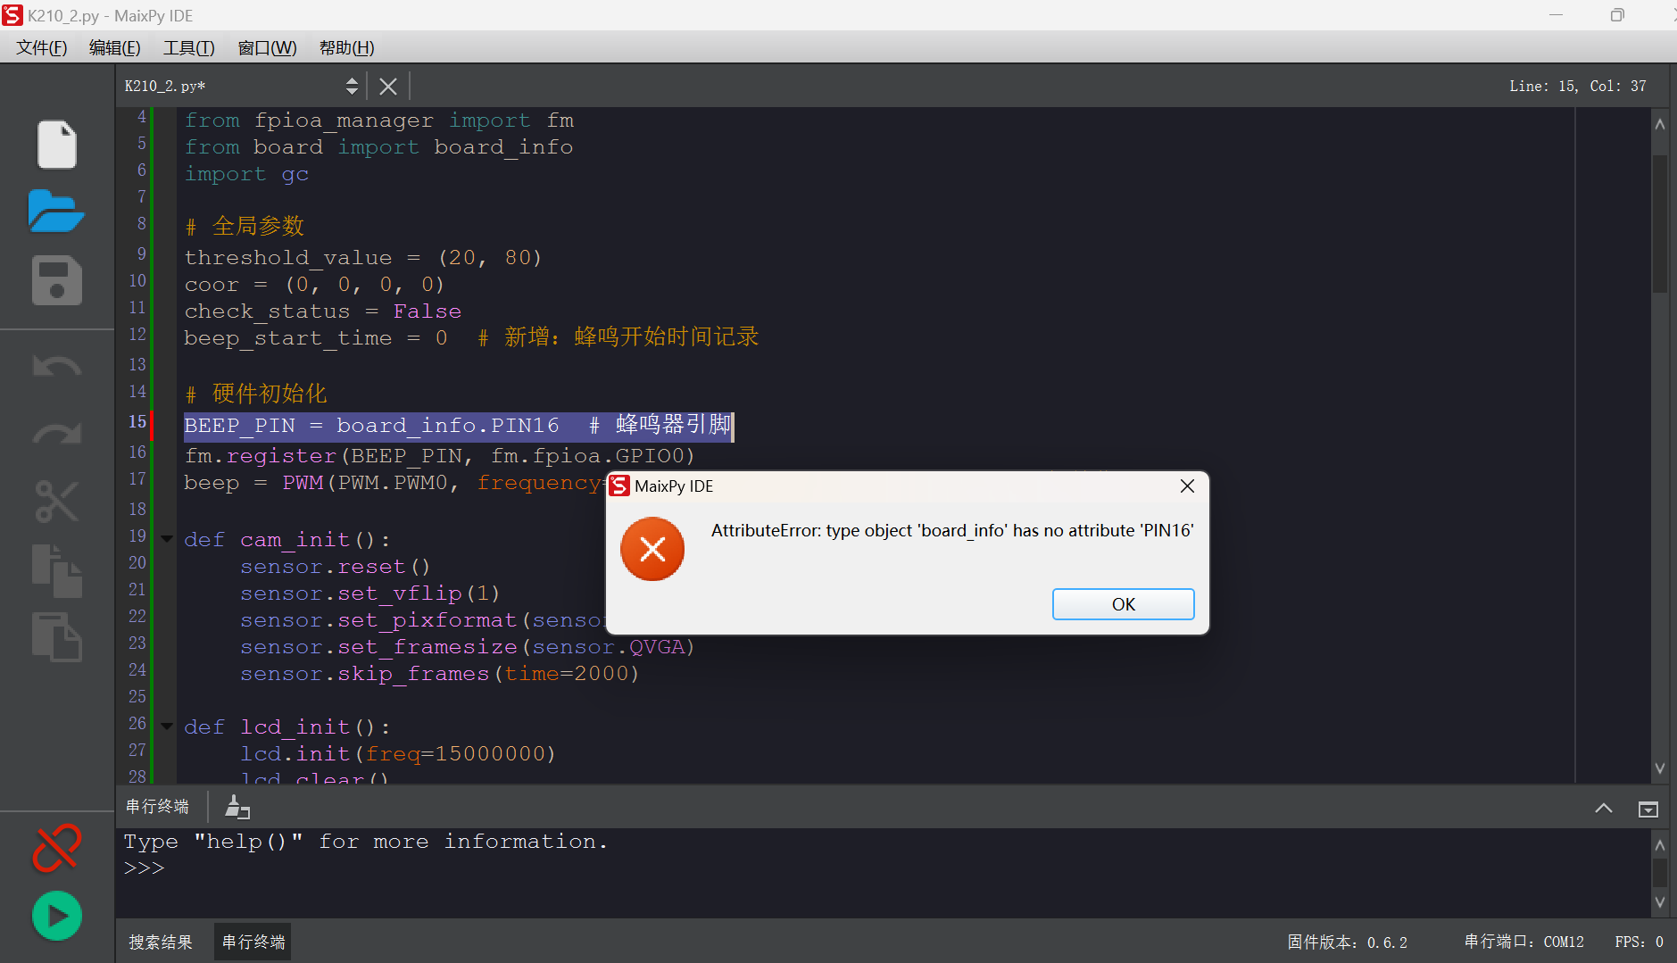Open the 帮助(H) menu

click(x=347, y=47)
